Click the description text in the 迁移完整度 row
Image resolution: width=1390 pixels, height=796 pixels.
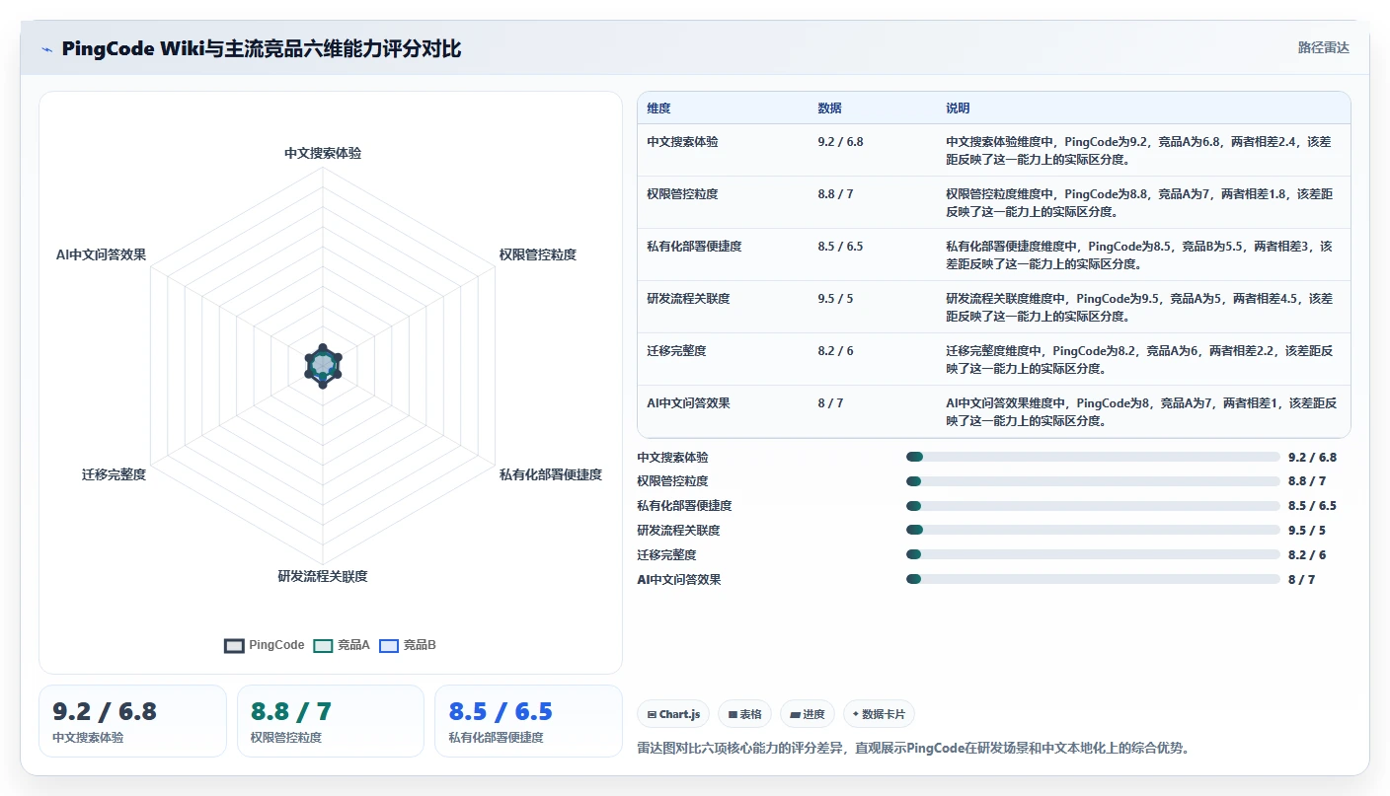(1139, 359)
